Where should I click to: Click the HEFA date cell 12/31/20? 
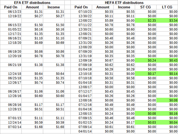pyautogui.click(x=81, y=43)
